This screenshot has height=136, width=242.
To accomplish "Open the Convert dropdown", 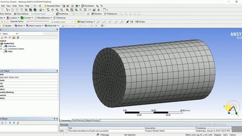I will click(x=27, y=18).
